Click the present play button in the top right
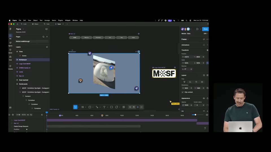 pos(197,29)
